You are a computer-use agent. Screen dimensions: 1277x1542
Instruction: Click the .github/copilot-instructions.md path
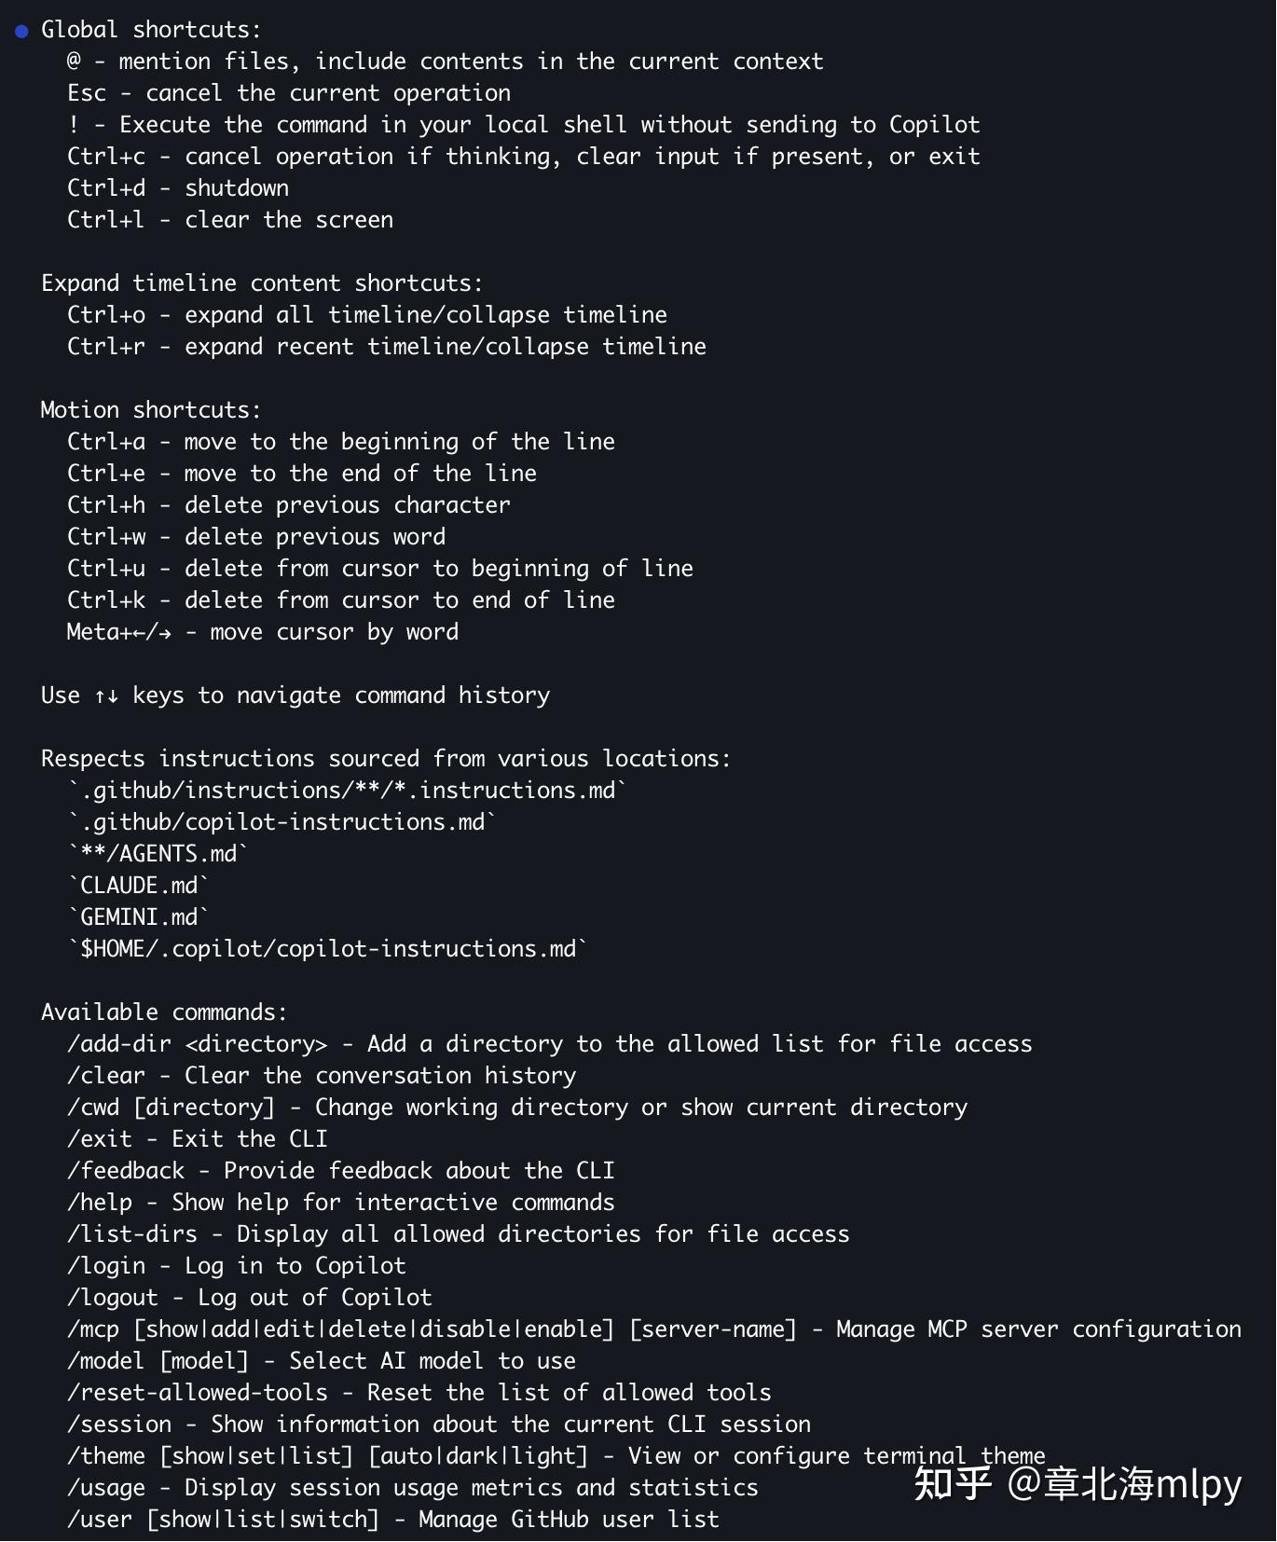click(282, 822)
